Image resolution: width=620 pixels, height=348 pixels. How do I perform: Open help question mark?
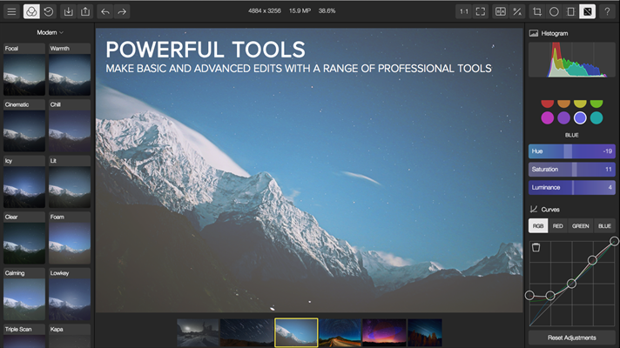[x=607, y=11]
